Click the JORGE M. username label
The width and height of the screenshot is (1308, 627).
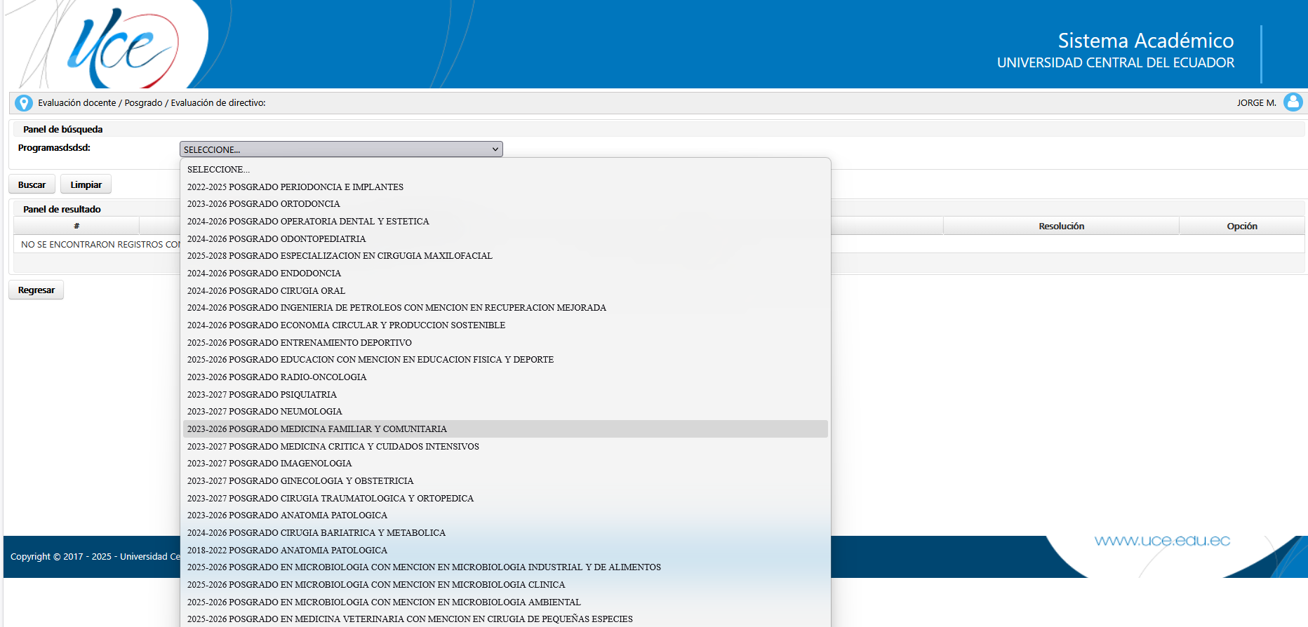[1256, 103]
